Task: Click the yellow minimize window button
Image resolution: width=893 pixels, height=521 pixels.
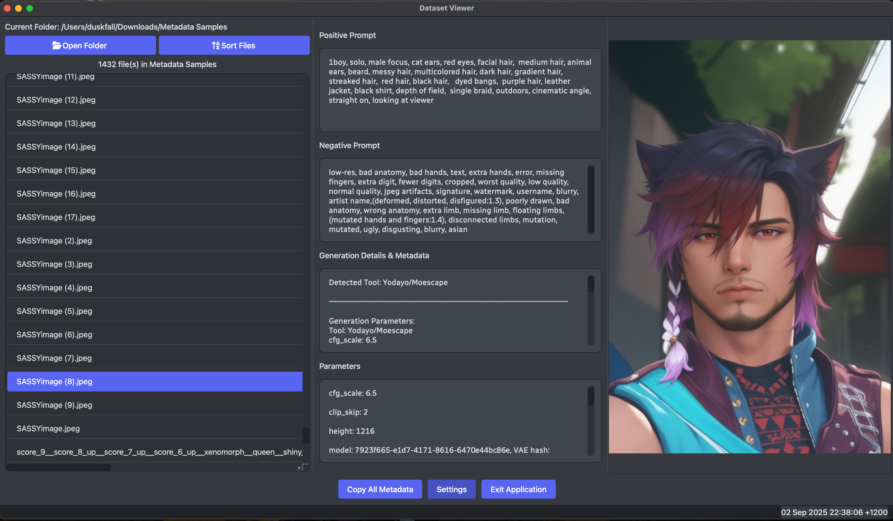Action: pyautogui.click(x=18, y=8)
